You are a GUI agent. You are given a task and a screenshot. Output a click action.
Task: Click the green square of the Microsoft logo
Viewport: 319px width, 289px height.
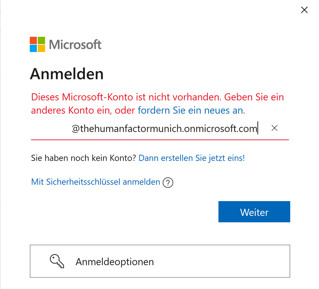tap(41, 40)
